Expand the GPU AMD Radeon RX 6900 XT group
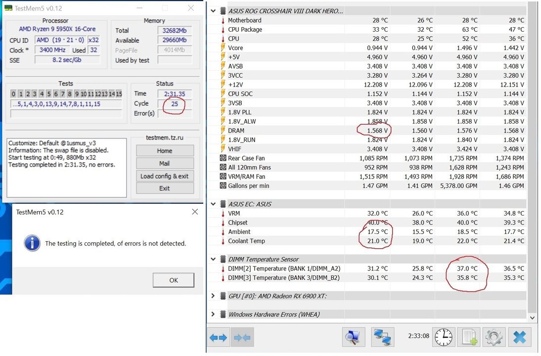541x356 pixels. 214,296
